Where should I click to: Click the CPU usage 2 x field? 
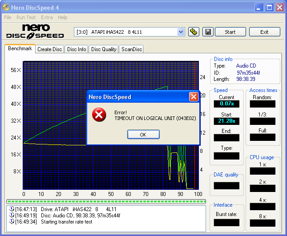(263, 188)
